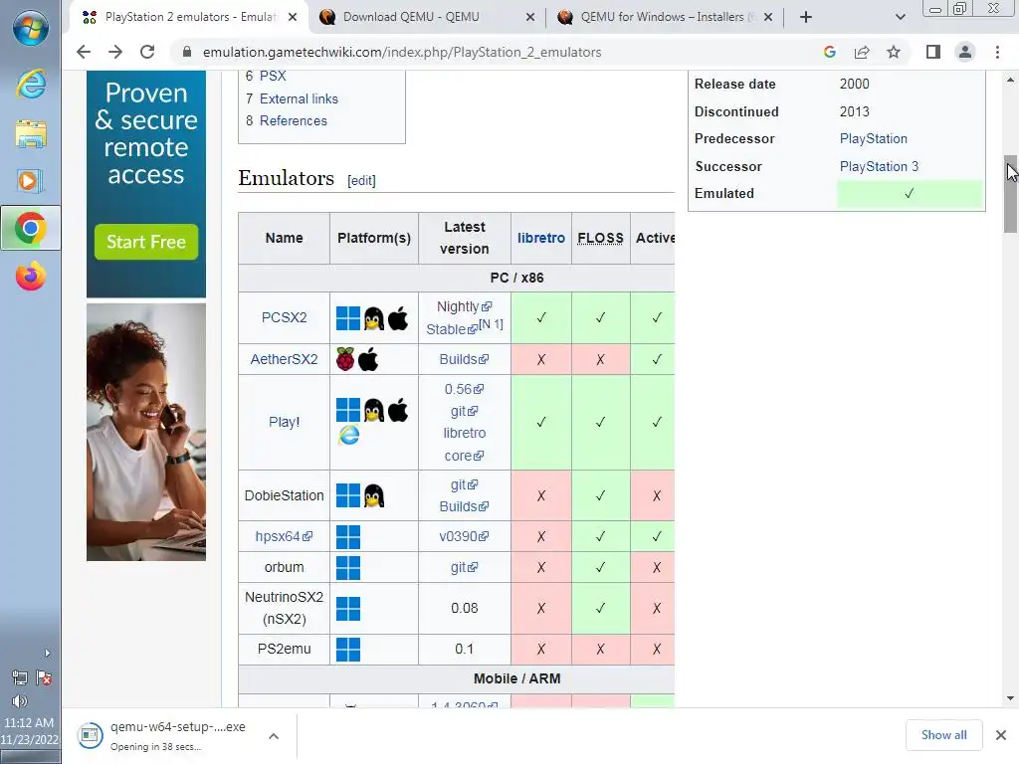
Task: Open the hpsx64 v0390 version link
Action: [x=464, y=536]
